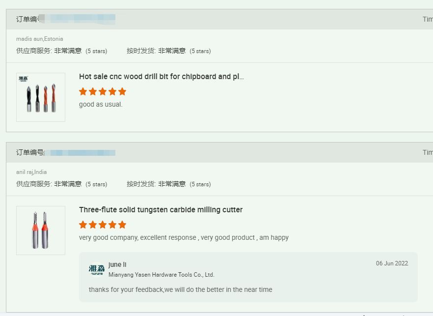Click the 06 Jun 2022 reply date
This screenshot has width=433, height=316.
coord(392,263)
